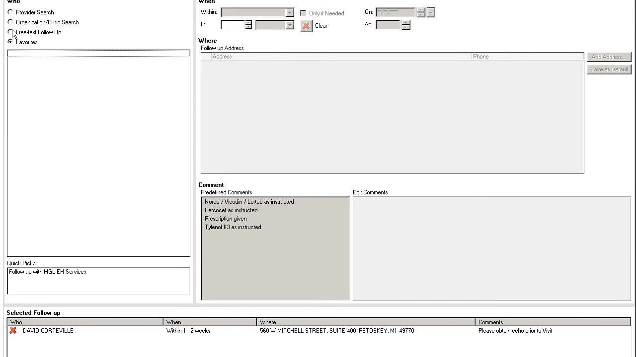Click the At time stepper arrows
The image size is (636, 357).
406,25
